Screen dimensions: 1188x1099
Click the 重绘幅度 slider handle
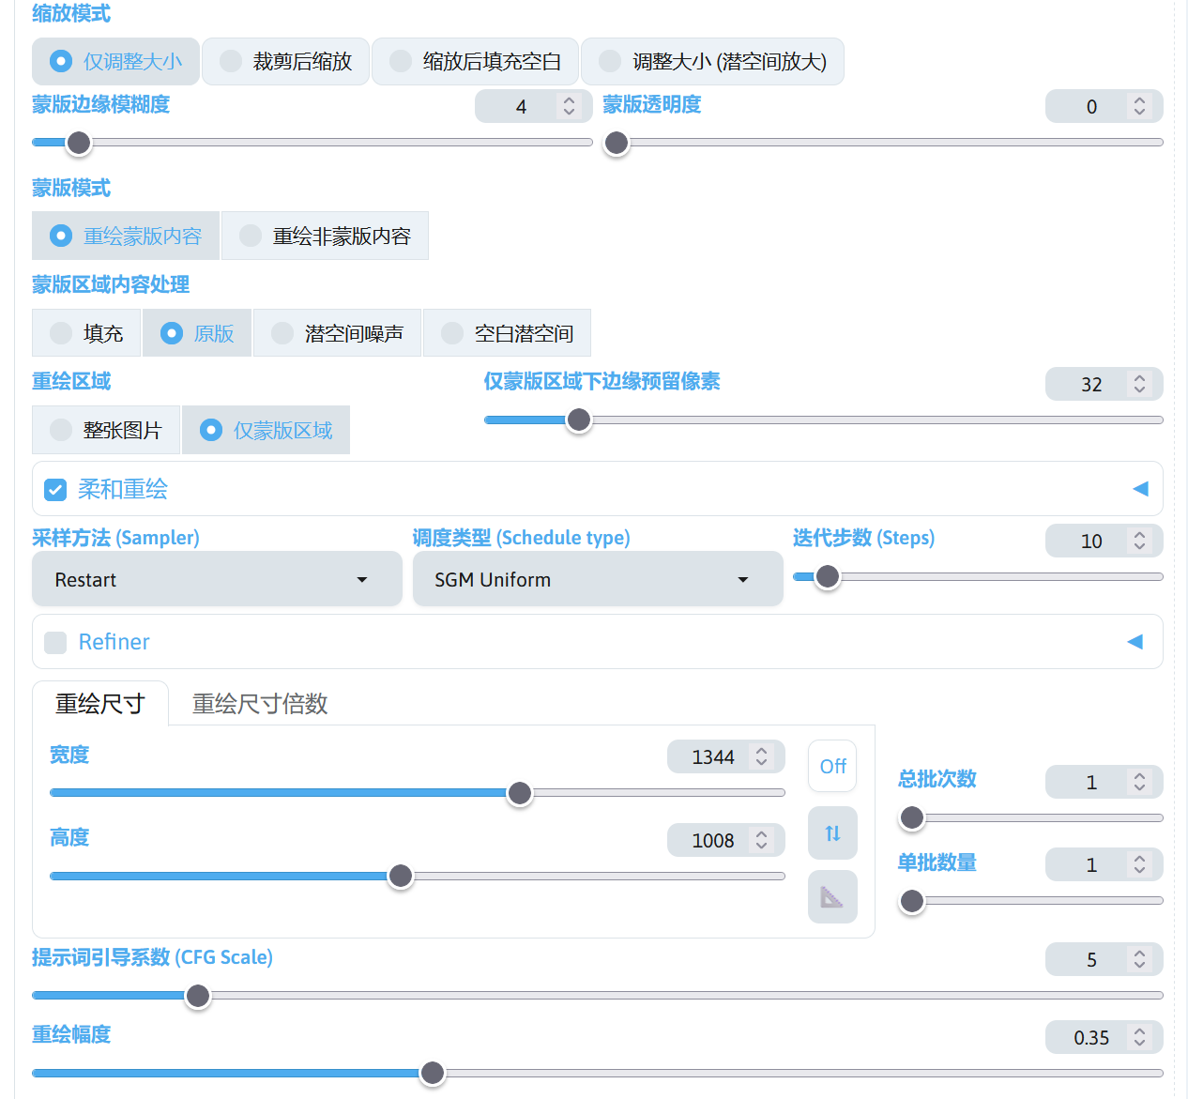(x=432, y=1073)
